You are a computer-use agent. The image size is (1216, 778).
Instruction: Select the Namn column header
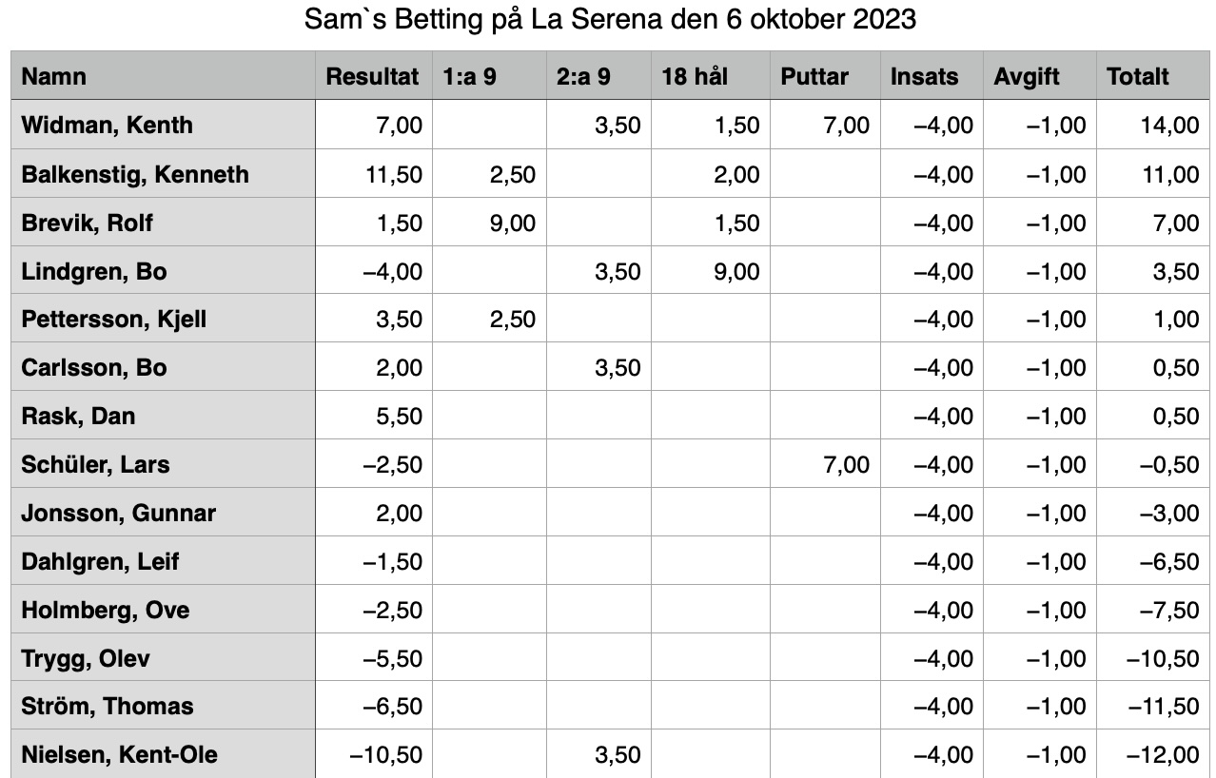click(163, 76)
